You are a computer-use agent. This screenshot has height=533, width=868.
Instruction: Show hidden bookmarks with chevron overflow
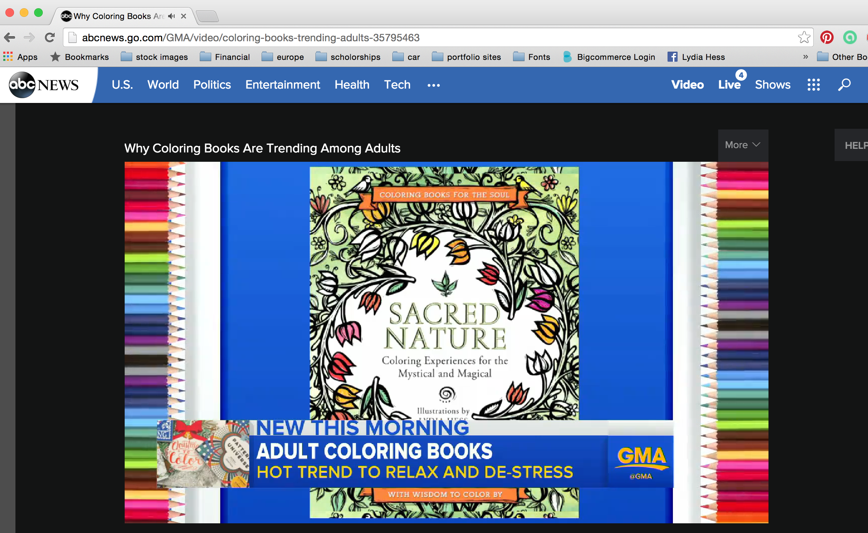pyautogui.click(x=805, y=57)
